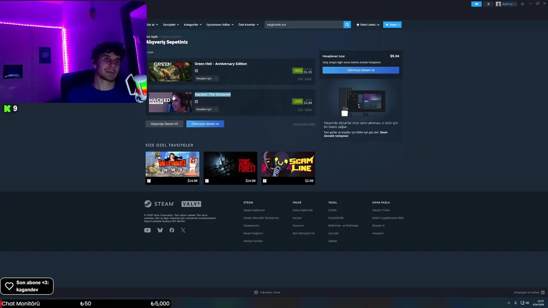
Task: Open İstek Listesi wishlist
Action: pos(368,24)
